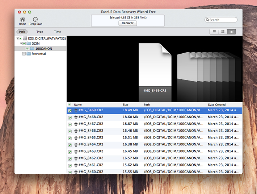Uncheck the #MG_8466.CR2 file checkbox
This screenshot has height=194, width=257.
(x=70, y=131)
